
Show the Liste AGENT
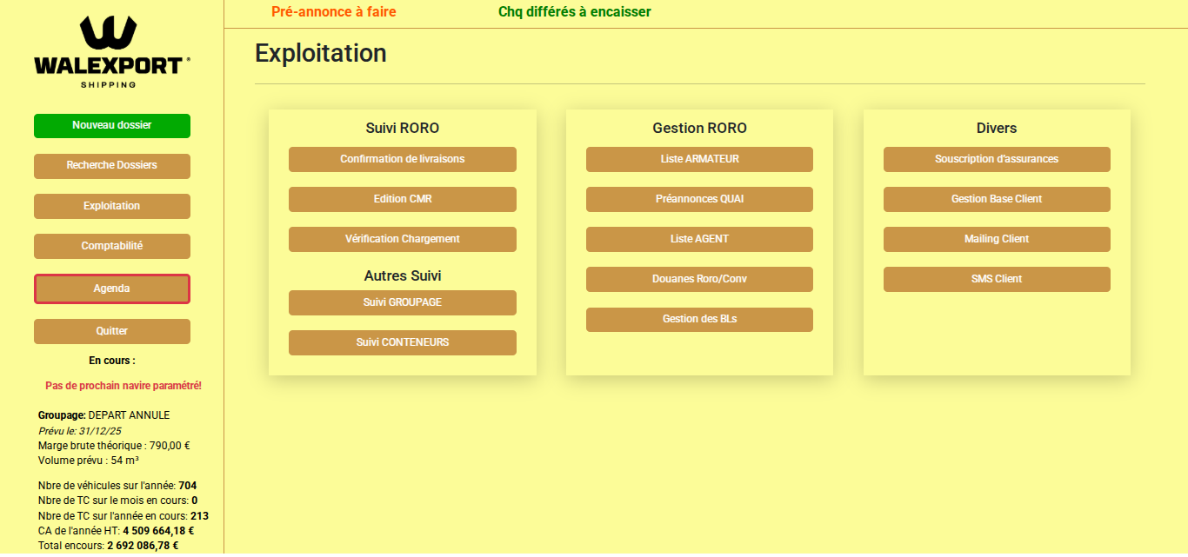point(699,239)
